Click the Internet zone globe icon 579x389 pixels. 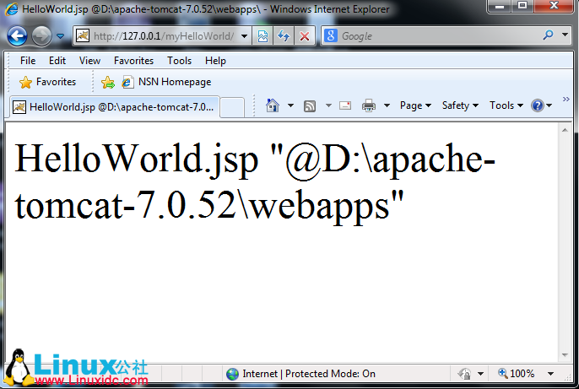click(232, 374)
